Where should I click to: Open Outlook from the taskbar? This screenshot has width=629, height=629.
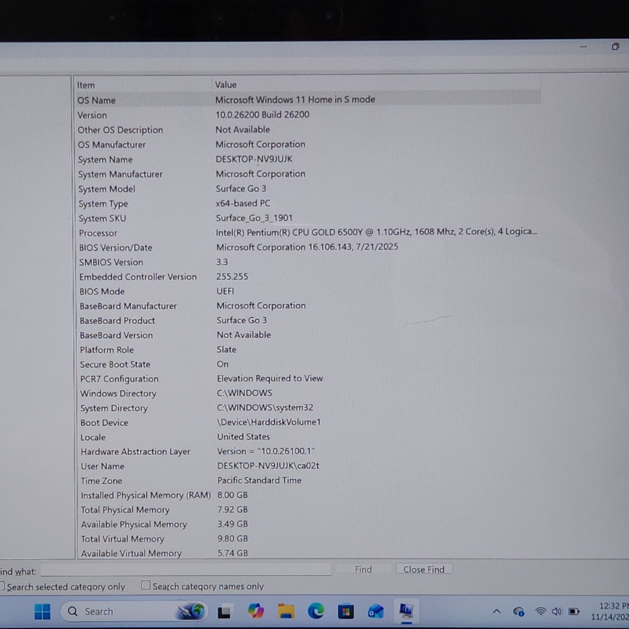point(375,611)
